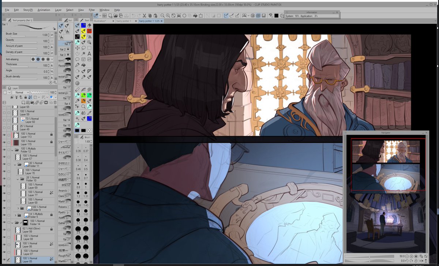Image resolution: width=439 pixels, height=266 pixels.
Task: Collapse Folder 14 in layer list
Action: tap(12, 223)
